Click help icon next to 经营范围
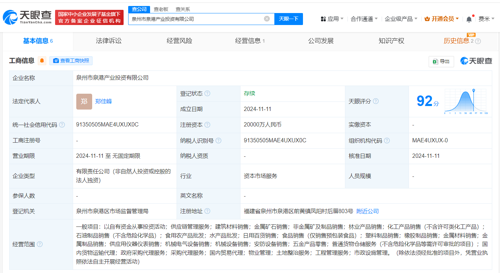The image size is (500, 273). click(x=40, y=244)
